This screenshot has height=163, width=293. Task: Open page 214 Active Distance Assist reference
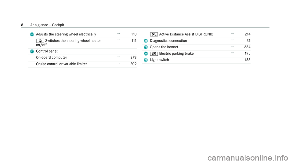click(248, 34)
